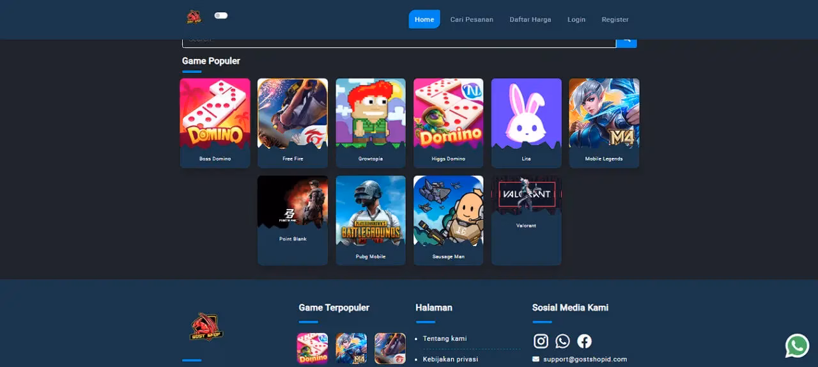Image resolution: width=818 pixels, height=367 pixels.
Task: Open the Mobile Legends game card
Action: coord(604,123)
